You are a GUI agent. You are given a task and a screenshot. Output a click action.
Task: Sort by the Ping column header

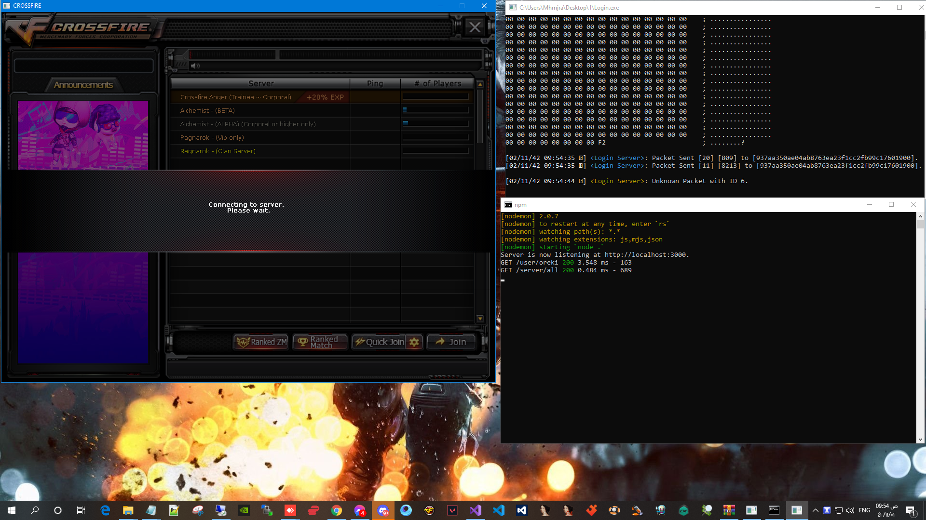(375, 83)
